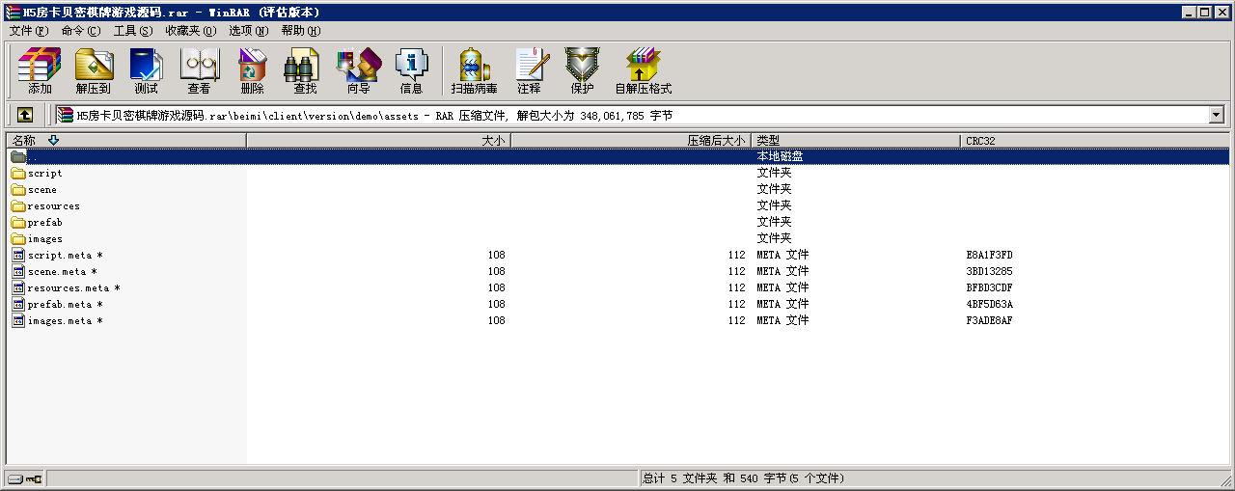Image resolution: width=1235 pixels, height=491 pixels.
Task: Open the 向导 (Wizard) tool
Action: point(358,71)
